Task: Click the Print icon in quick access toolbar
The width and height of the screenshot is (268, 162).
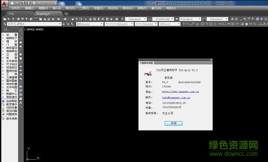Action: point(34,3)
